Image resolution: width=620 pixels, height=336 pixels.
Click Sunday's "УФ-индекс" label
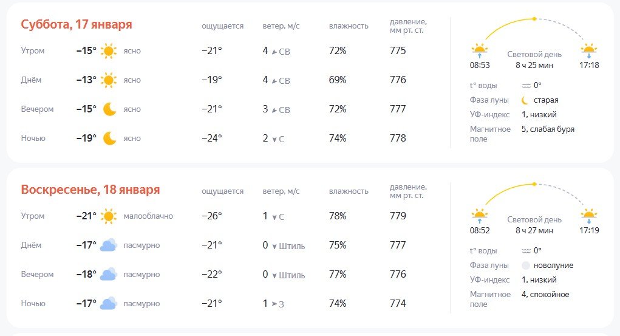[x=489, y=280]
